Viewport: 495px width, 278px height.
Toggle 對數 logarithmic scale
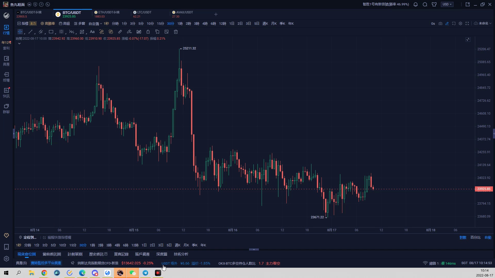[463, 237]
